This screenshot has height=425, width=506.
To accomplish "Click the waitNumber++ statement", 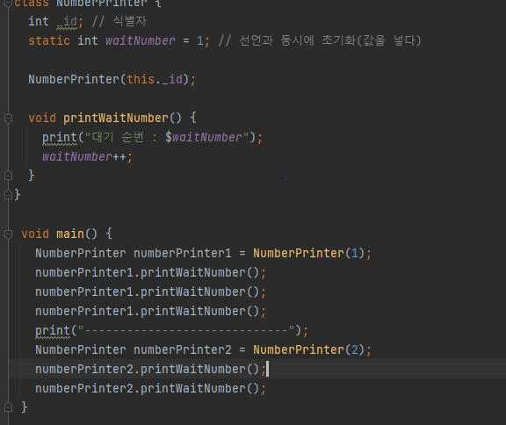I will [87, 156].
